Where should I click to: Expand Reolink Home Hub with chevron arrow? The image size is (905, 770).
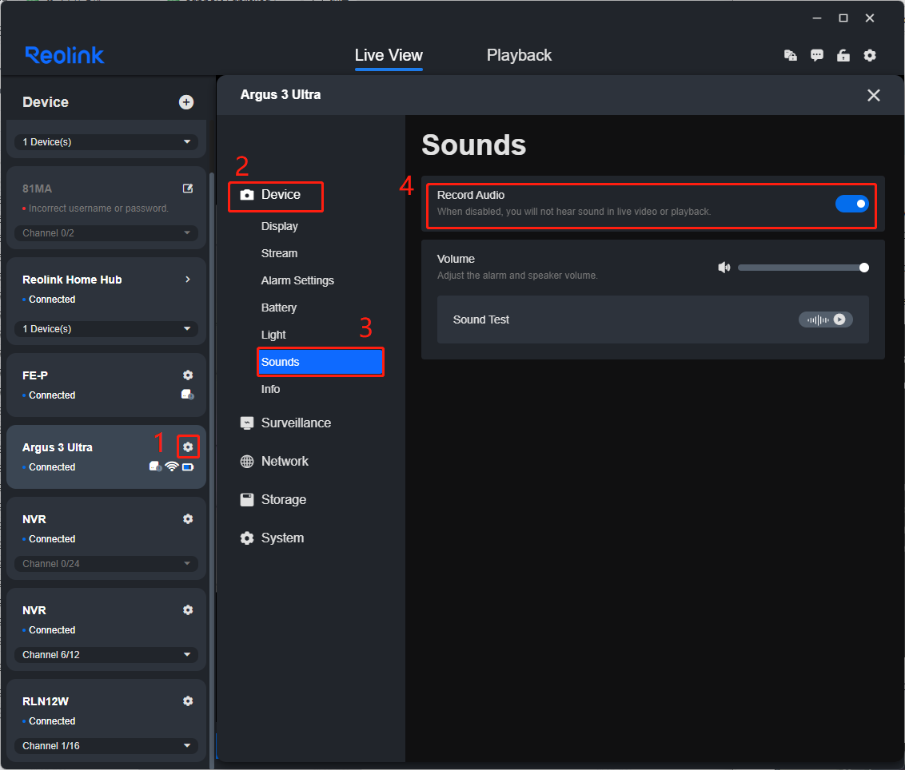click(188, 279)
